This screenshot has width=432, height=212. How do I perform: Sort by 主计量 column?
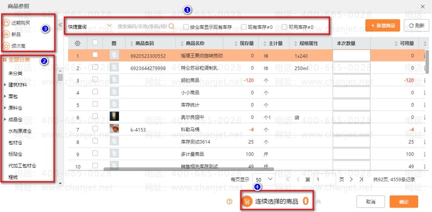264,44
